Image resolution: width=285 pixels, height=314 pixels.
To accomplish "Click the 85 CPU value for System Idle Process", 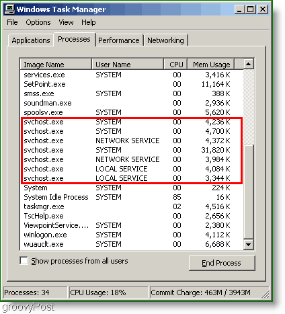I will (x=177, y=197).
